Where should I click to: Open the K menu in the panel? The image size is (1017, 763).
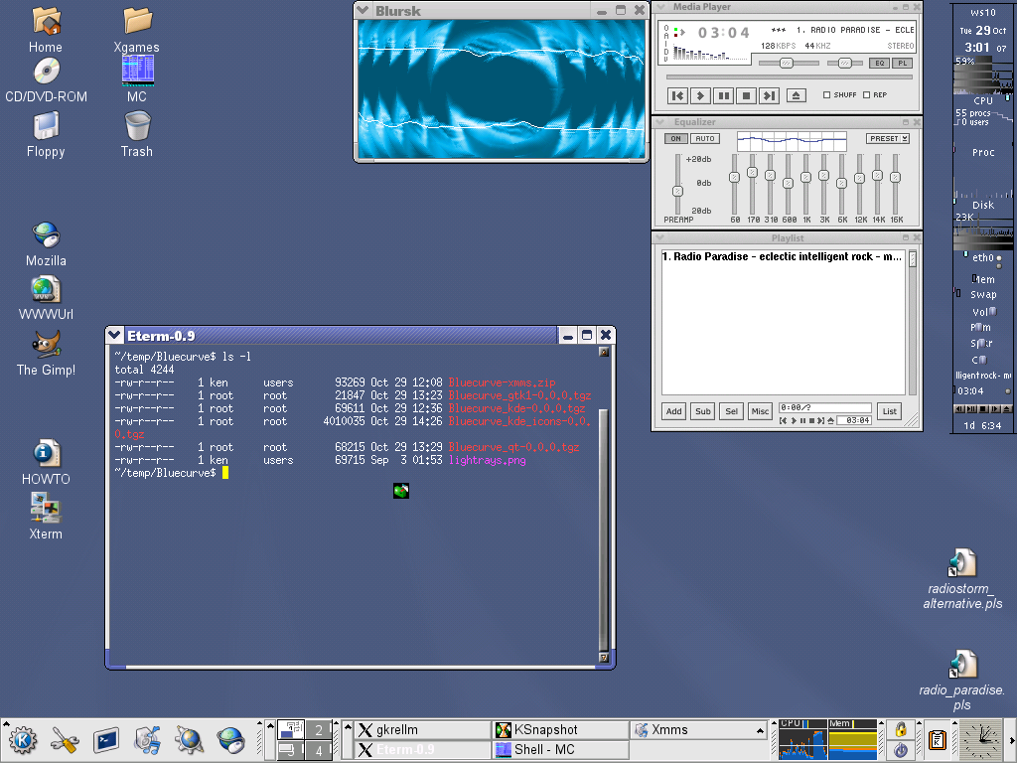[x=22, y=740]
